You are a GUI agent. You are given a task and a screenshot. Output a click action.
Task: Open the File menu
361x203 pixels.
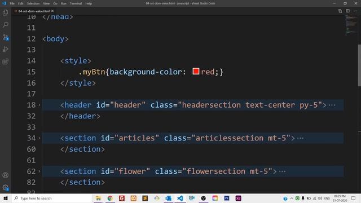click(12, 3)
